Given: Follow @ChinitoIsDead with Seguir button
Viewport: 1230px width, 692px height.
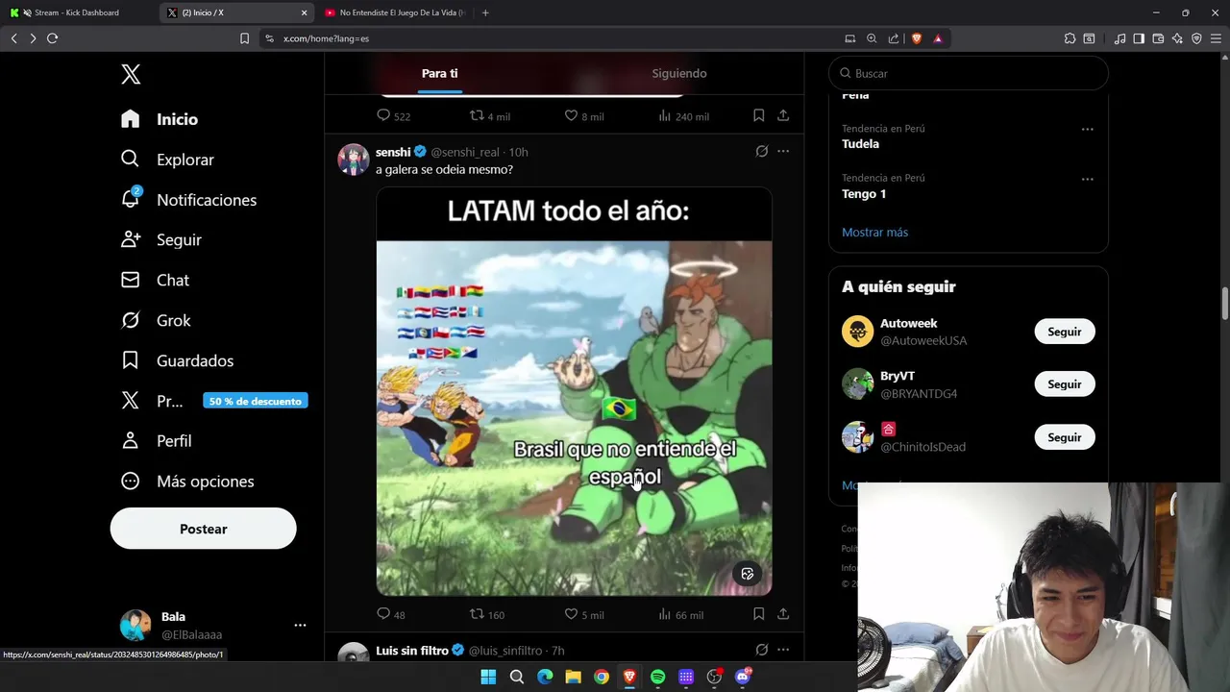Looking at the screenshot, I should [x=1065, y=437].
